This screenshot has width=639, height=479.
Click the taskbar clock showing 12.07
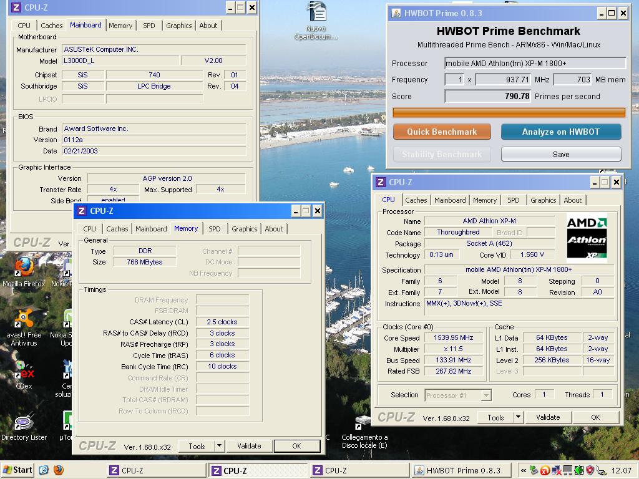click(x=621, y=470)
